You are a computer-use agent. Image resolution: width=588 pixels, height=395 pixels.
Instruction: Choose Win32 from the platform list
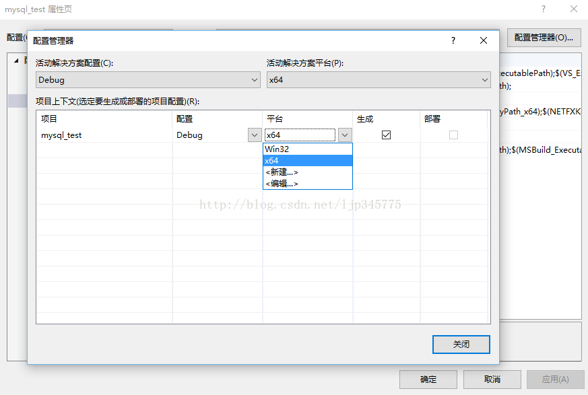click(x=308, y=149)
